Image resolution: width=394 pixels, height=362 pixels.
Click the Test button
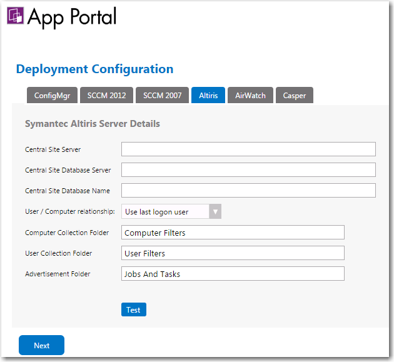pos(134,309)
